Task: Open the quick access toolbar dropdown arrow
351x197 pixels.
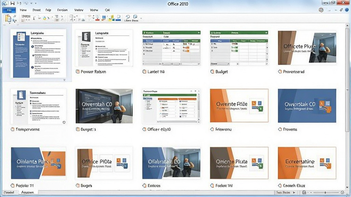Action: click(x=36, y=3)
